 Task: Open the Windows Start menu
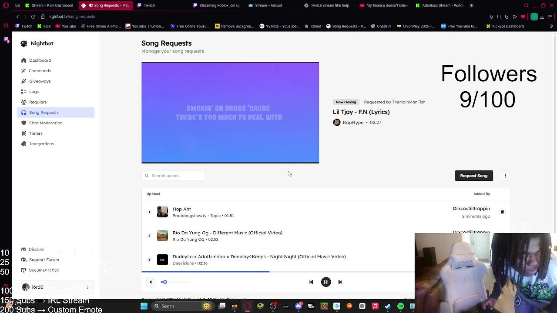(144, 306)
